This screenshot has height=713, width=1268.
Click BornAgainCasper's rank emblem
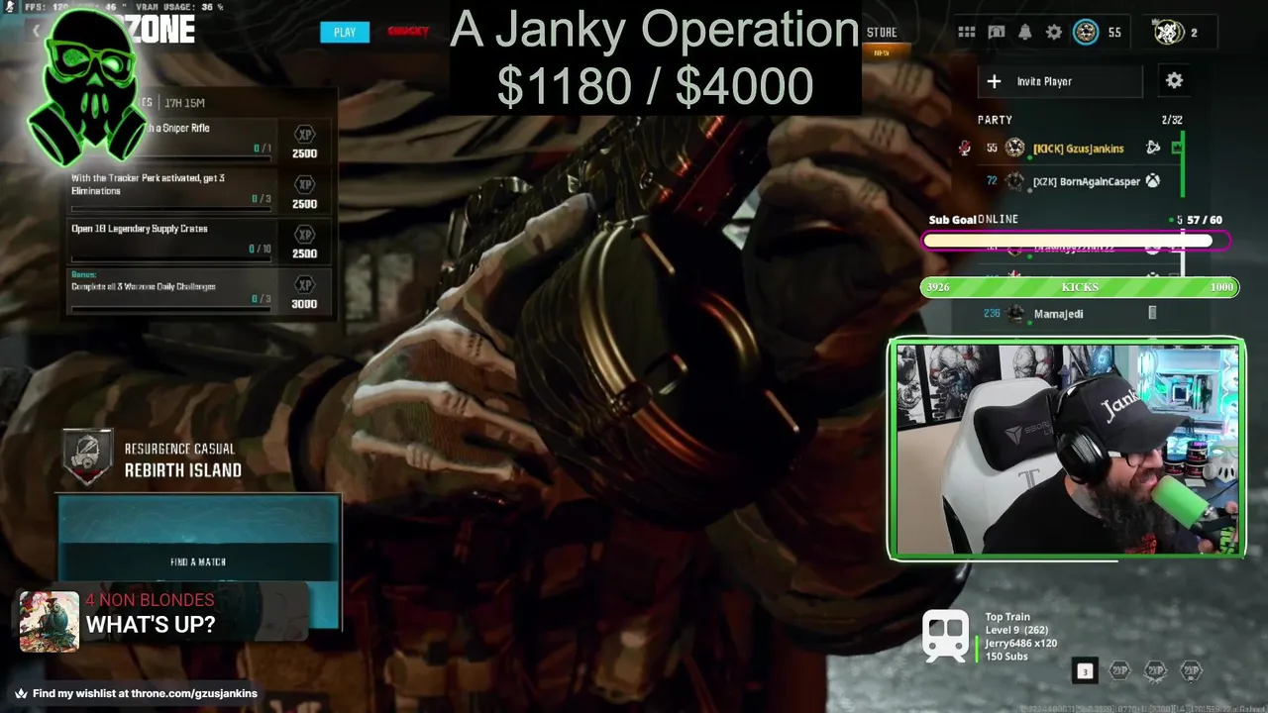click(x=1014, y=181)
